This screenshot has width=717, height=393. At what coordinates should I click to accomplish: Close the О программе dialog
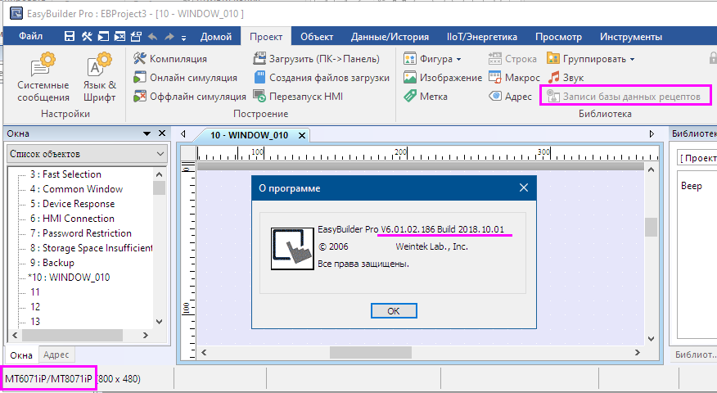[x=524, y=187]
